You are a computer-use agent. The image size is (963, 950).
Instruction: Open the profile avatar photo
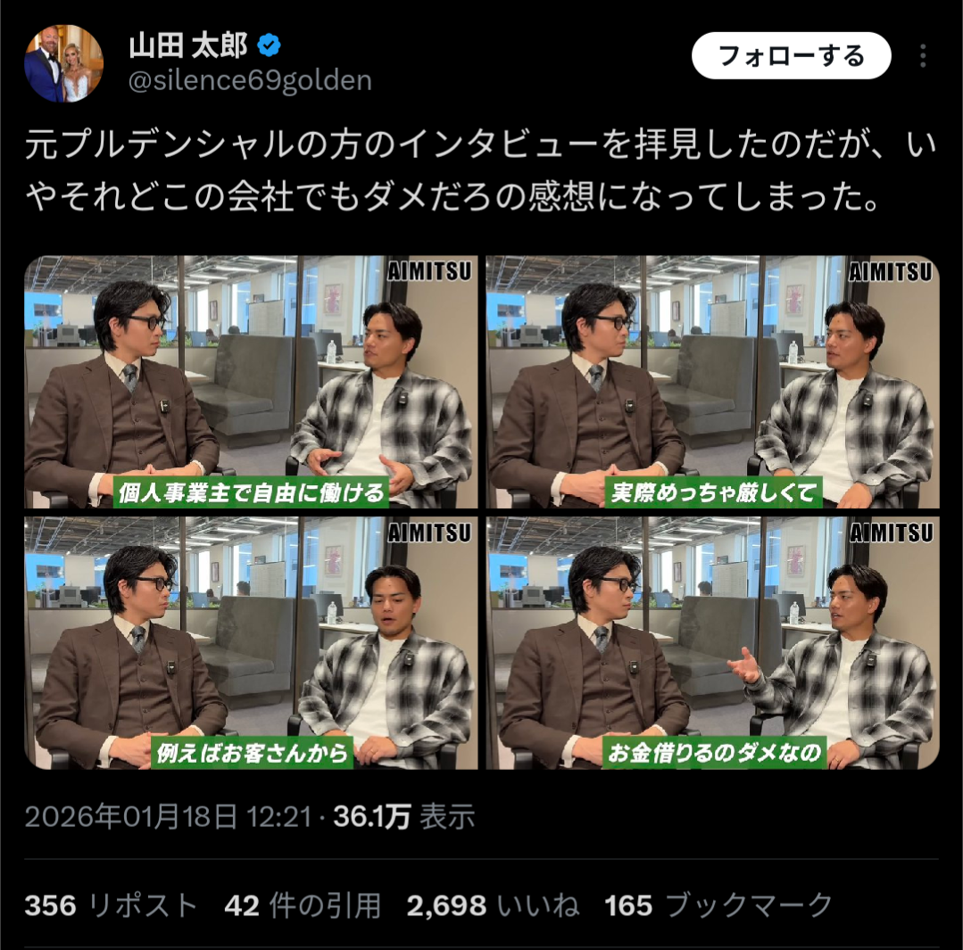click(64, 63)
